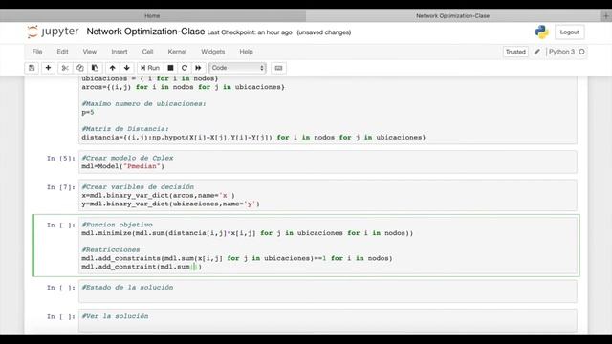Click the Restricciones comment
This screenshot has height=344, width=612.
[x=111, y=249]
